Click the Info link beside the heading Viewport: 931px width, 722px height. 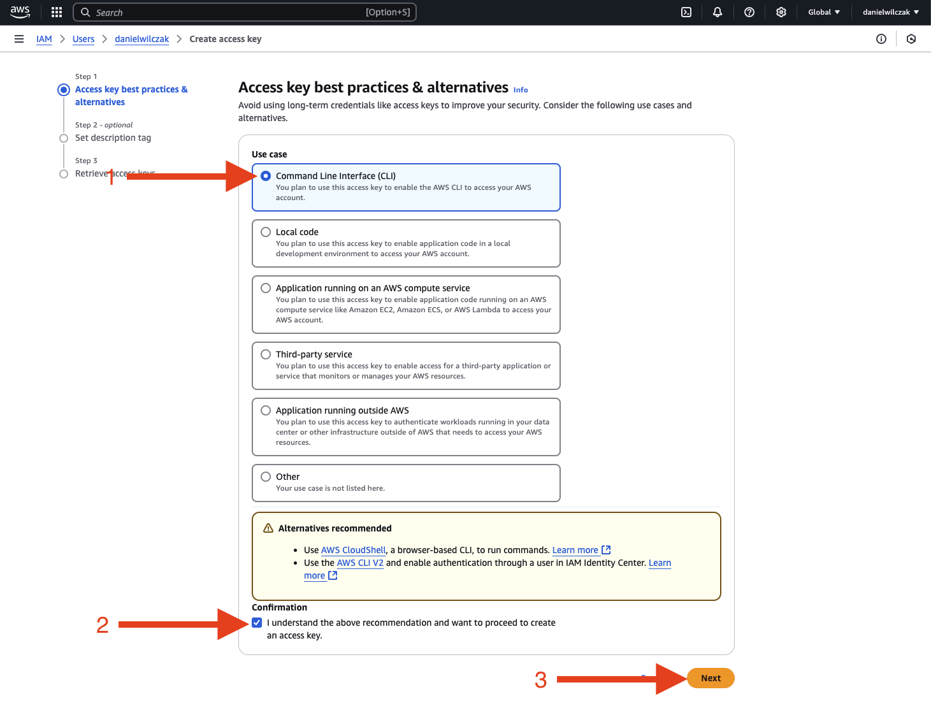click(521, 90)
